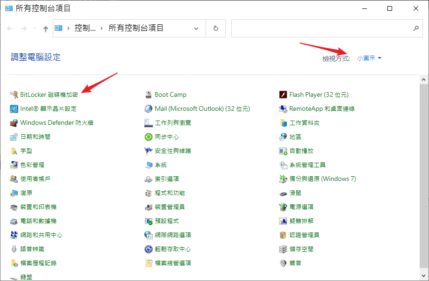
Task: Open the recent locations dropdown arrow
Action: (x=35, y=28)
